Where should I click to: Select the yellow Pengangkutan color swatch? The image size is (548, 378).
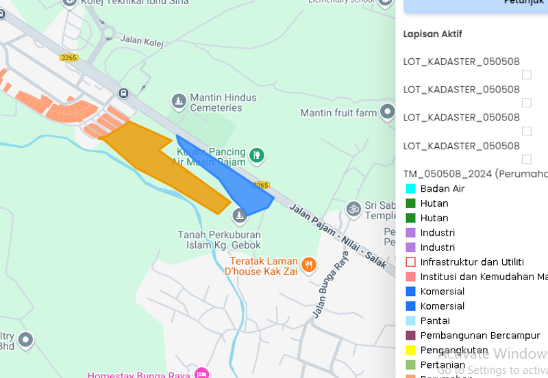(410, 350)
